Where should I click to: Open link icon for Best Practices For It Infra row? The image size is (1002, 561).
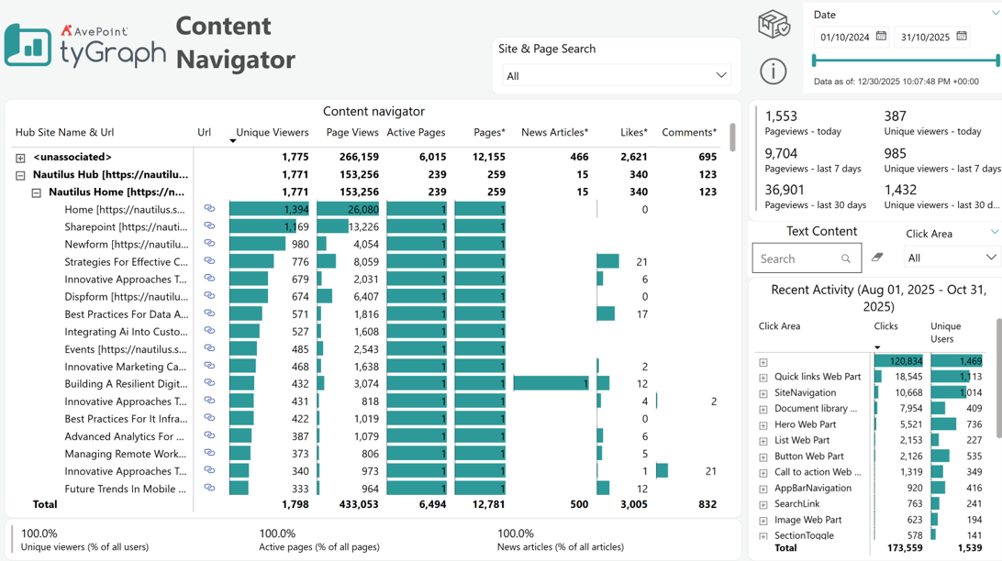(209, 417)
